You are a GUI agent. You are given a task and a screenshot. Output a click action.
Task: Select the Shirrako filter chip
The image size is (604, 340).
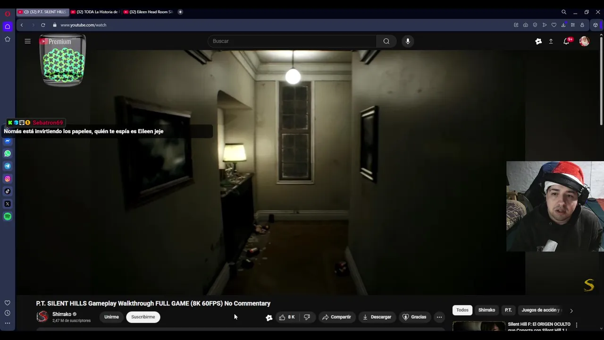(487, 310)
